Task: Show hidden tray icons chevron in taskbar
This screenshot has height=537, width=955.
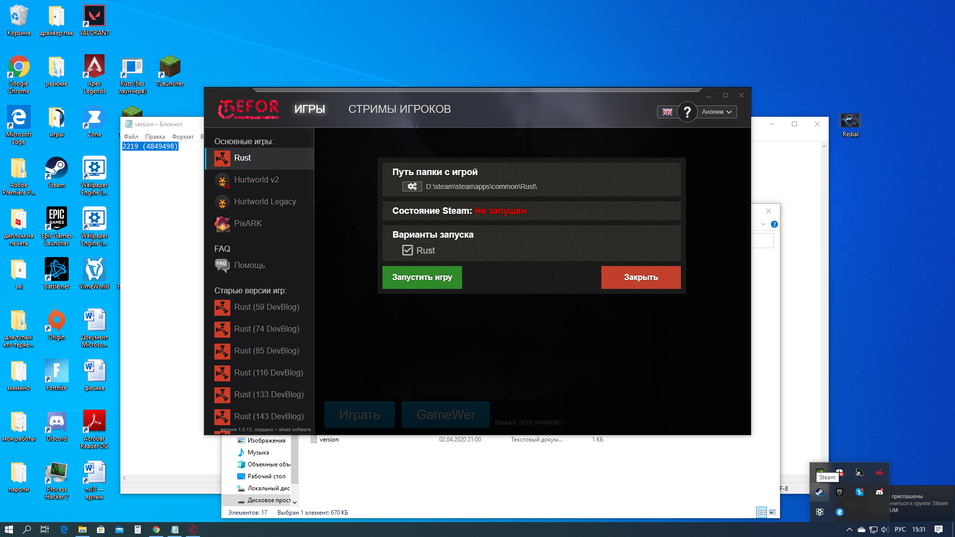Action: (x=849, y=530)
